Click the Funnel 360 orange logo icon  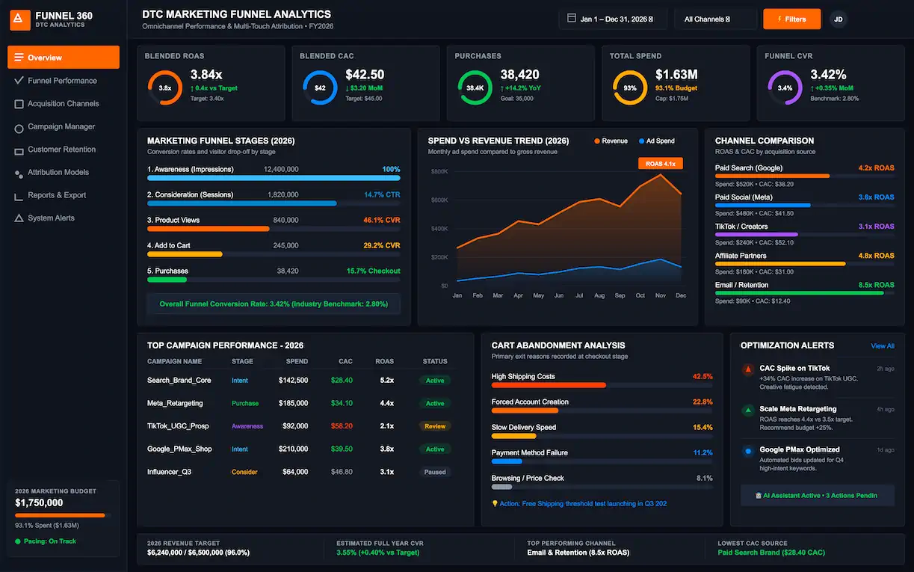[20, 19]
